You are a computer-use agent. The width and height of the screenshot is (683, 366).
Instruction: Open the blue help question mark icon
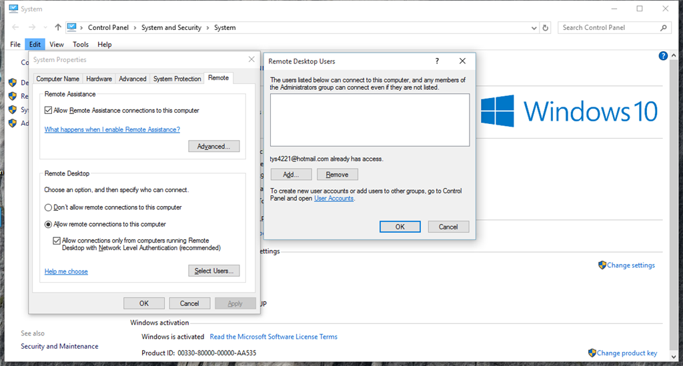663,56
